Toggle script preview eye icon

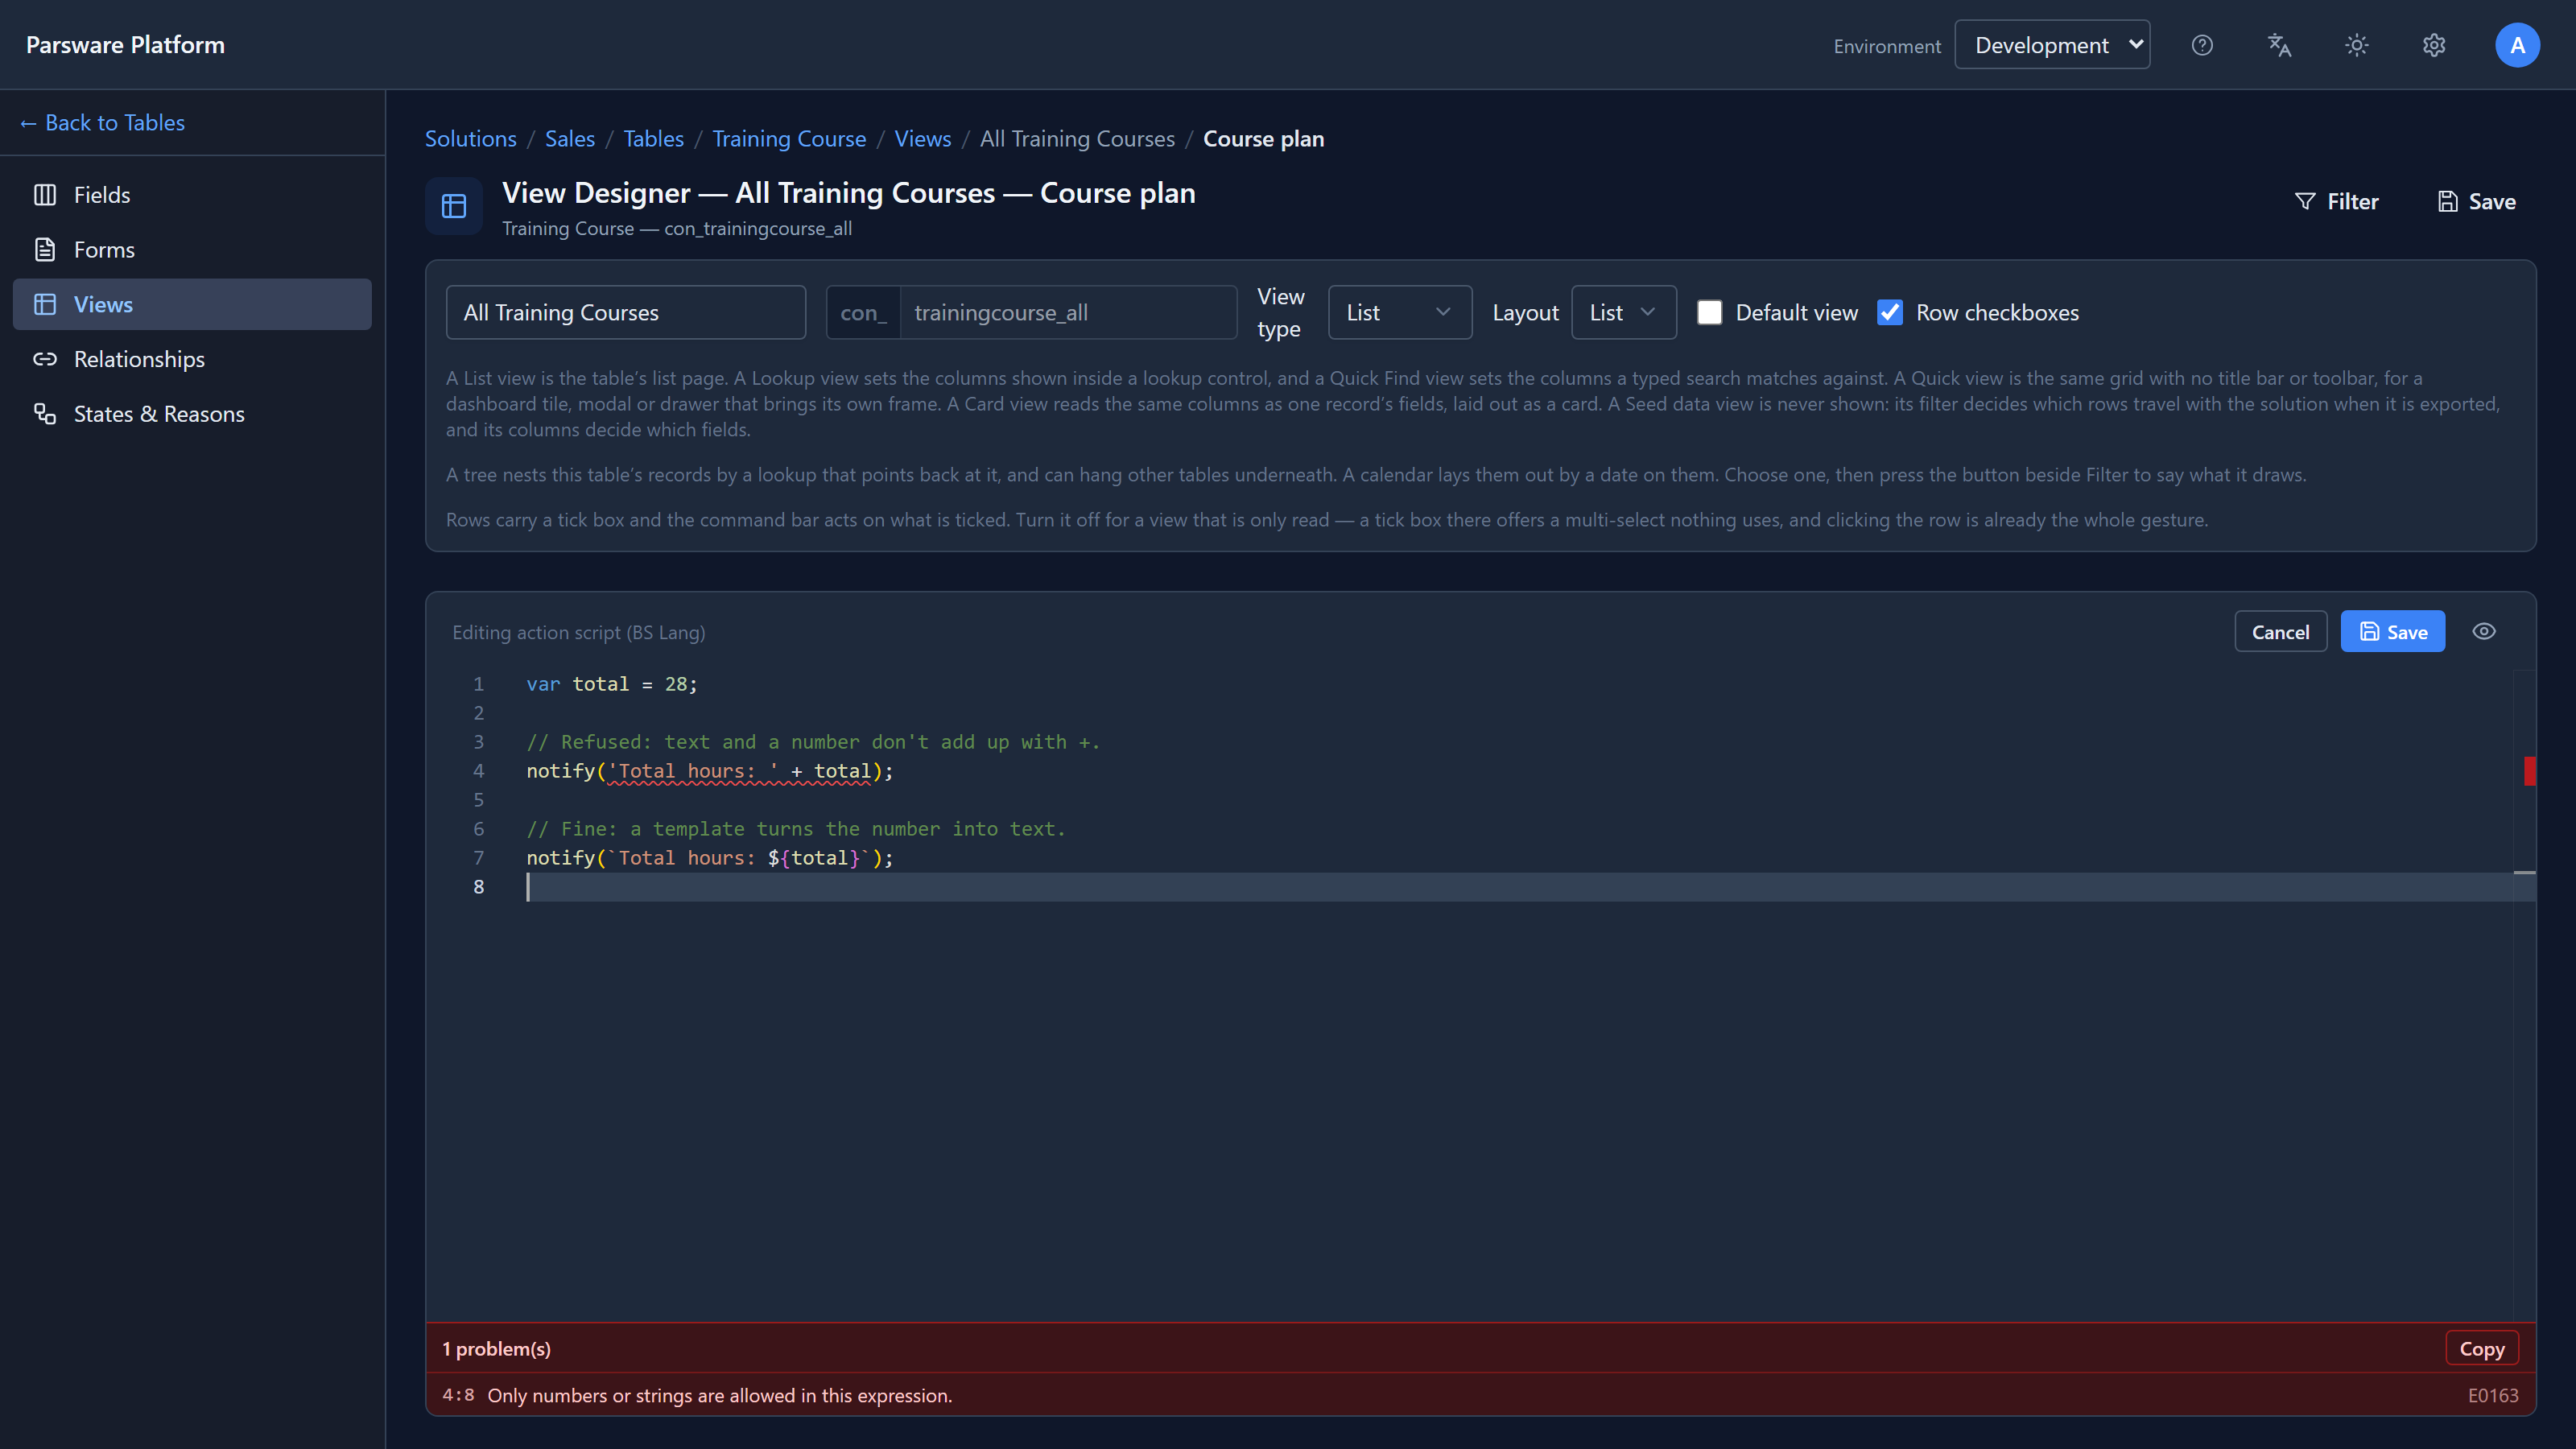(2484, 631)
